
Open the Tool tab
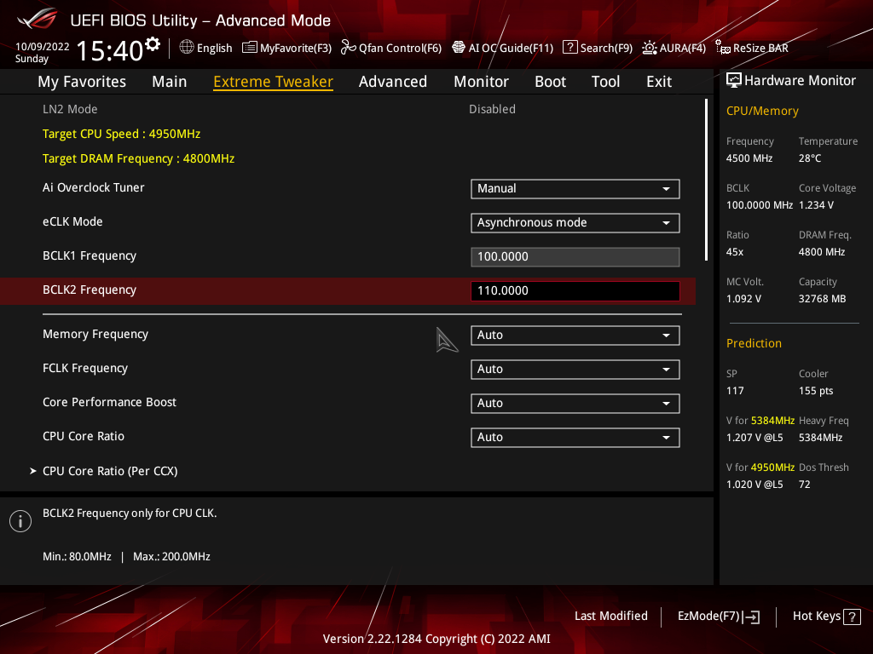[x=605, y=82]
